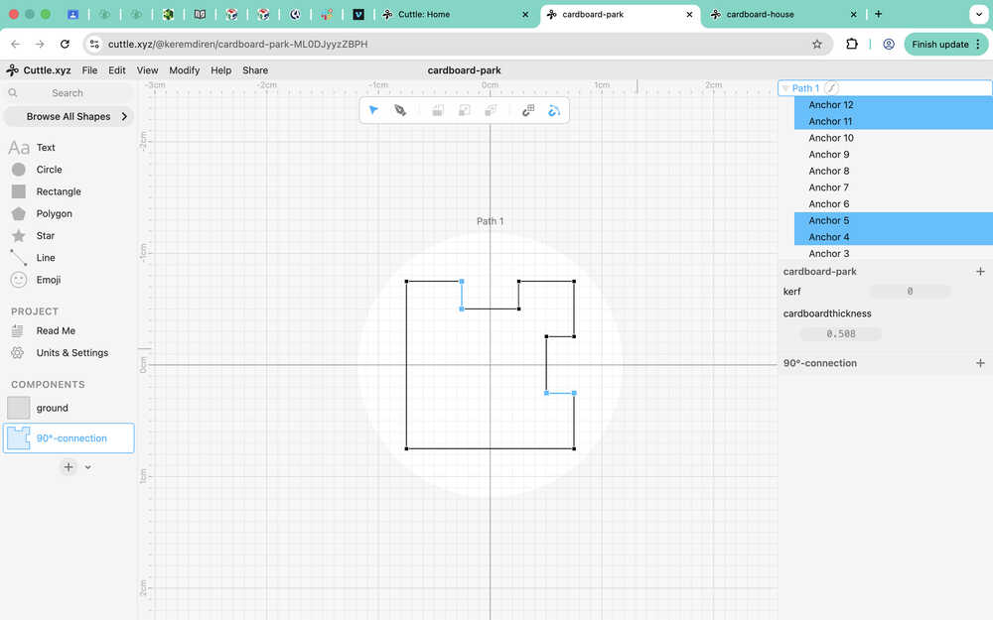Go forward in browser history
The width and height of the screenshot is (993, 620).
pos(40,45)
